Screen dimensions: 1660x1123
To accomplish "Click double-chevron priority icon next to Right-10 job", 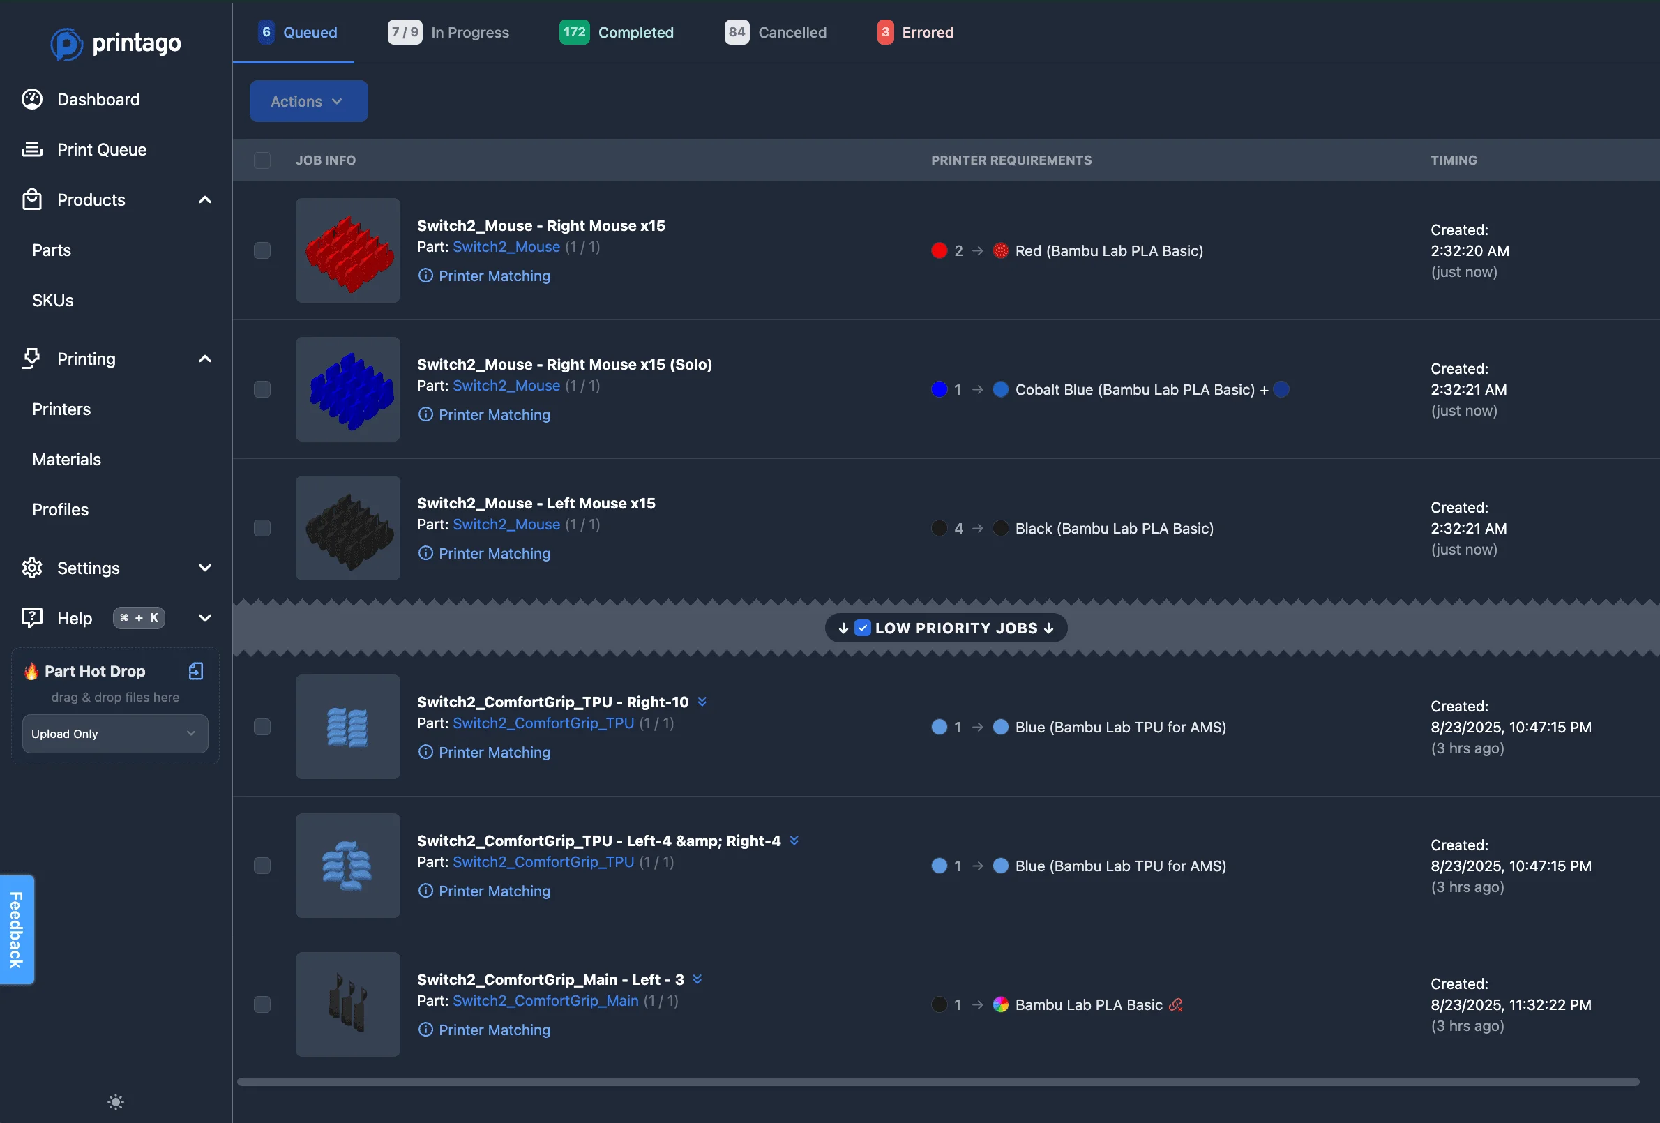I will pos(702,702).
